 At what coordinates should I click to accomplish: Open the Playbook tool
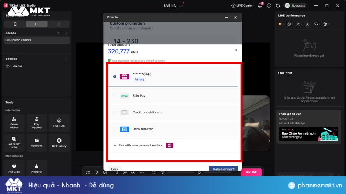click(37, 143)
